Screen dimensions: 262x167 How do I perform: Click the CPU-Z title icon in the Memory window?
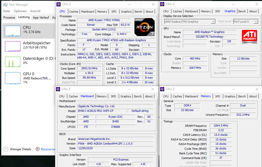[x=162, y=89]
